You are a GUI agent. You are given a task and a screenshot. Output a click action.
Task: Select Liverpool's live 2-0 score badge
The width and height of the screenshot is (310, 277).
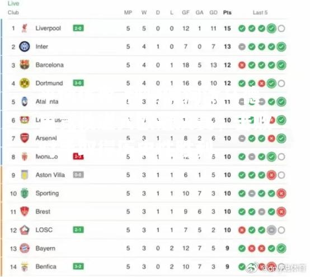click(78, 29)
